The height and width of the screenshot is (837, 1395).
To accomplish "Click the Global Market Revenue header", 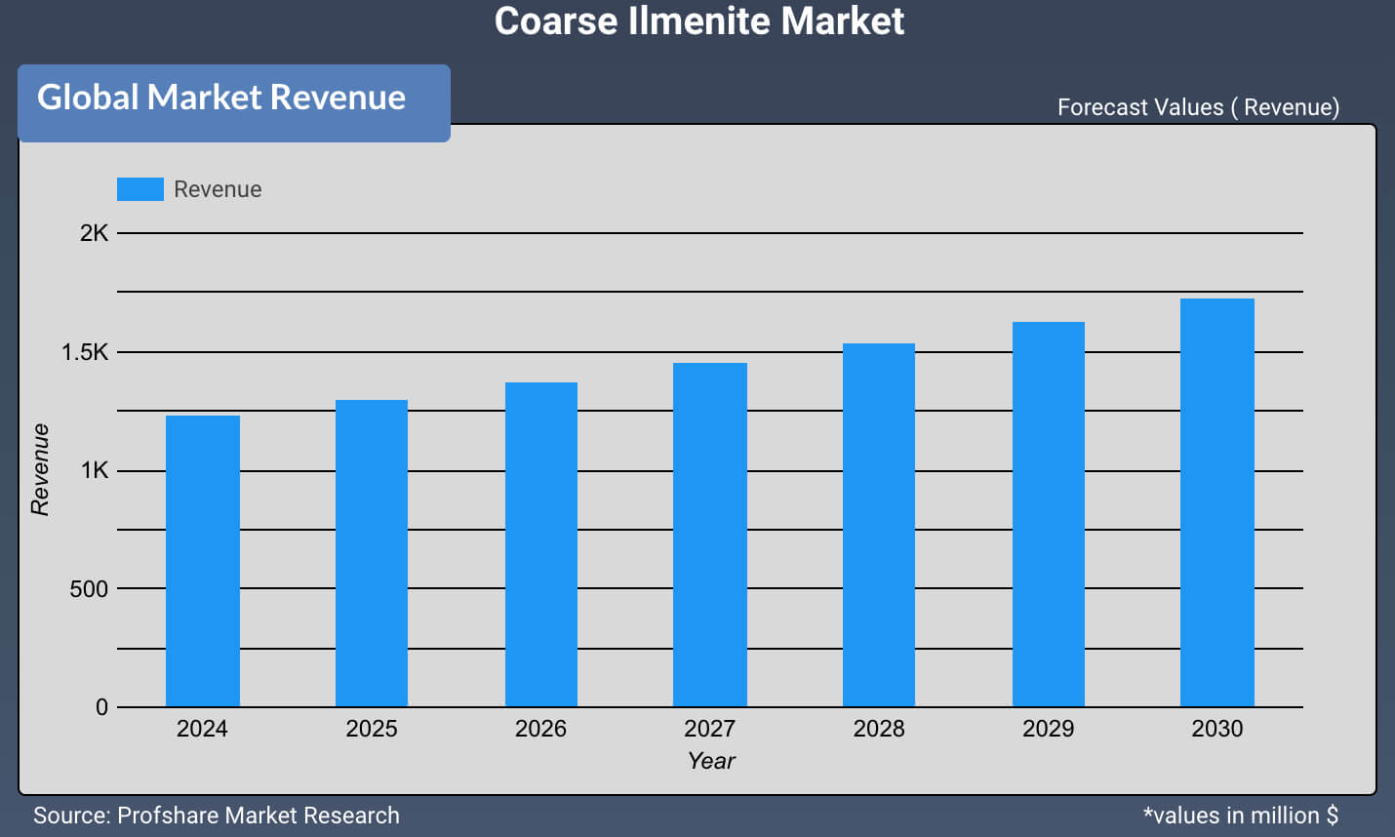I will [x=234, y=103].
